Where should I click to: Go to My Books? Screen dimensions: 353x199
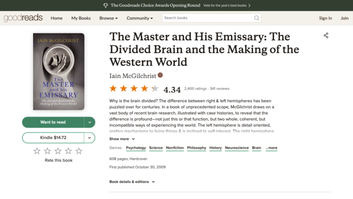click(81, 18)
